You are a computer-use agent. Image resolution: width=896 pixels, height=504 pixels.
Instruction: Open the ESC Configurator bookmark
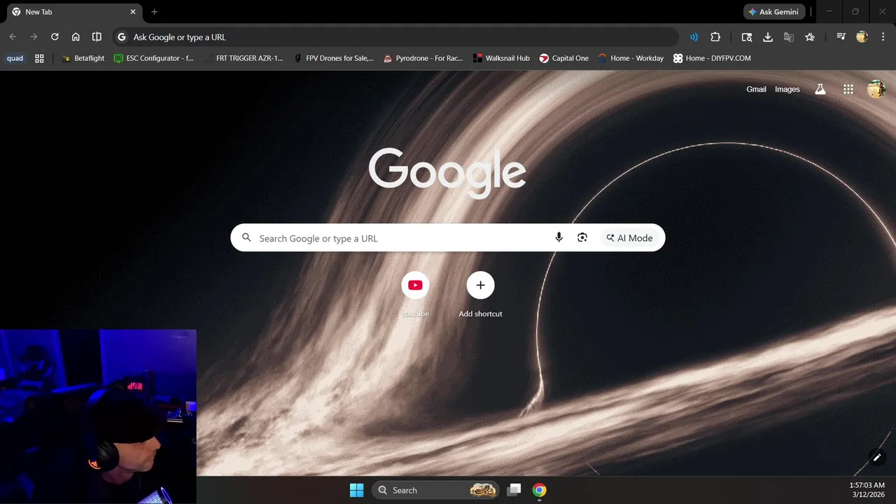[x=154, y=58]
